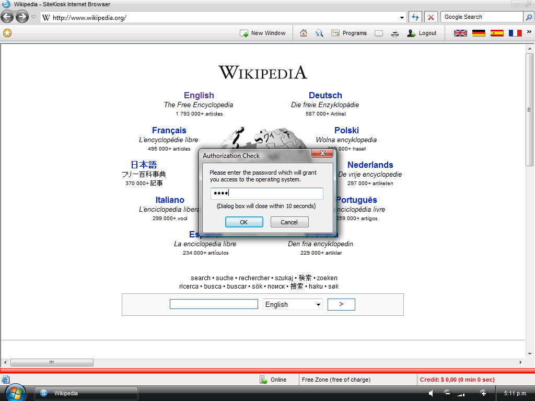Click the taskbar volume plus control
Viewport: 535px width, 401px height.
point(483,393)
